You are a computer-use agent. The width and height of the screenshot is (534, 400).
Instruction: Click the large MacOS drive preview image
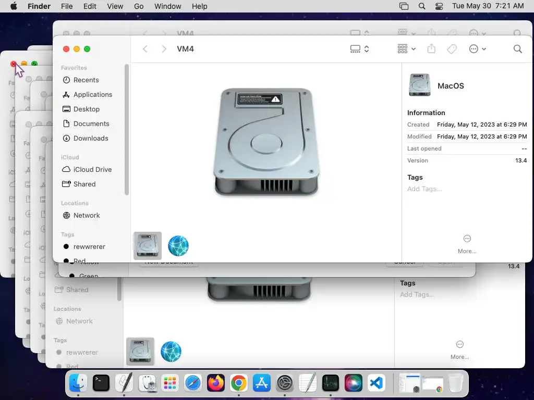[x=266, y=142]
